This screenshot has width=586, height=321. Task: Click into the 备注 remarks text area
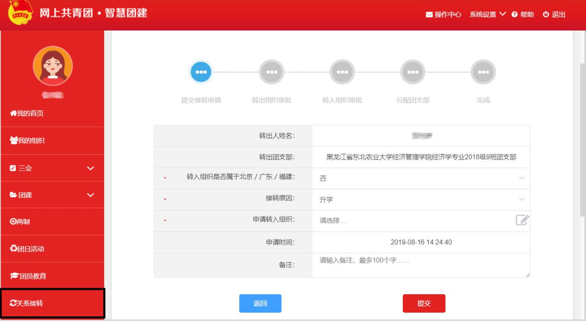tap(421, 265)
